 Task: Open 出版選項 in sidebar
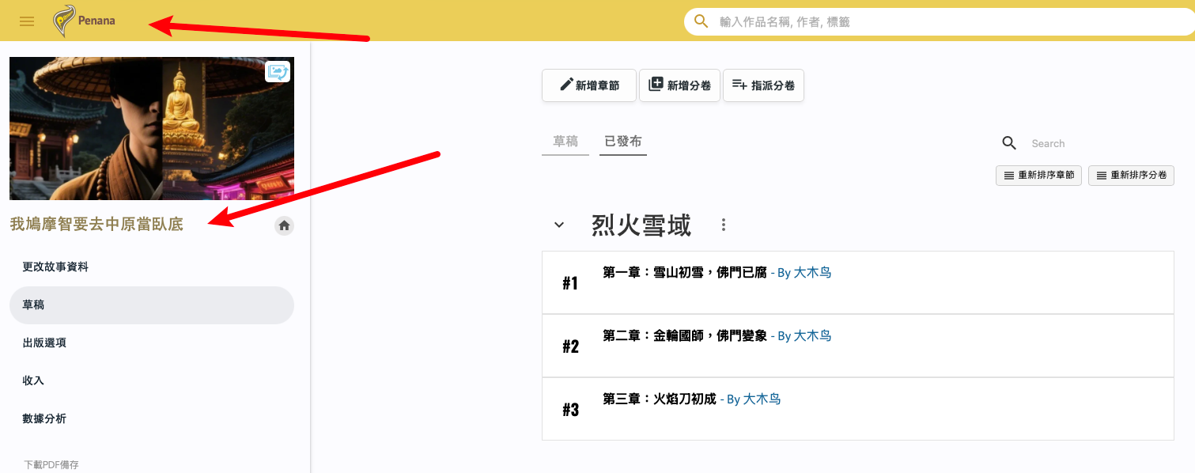click(152, 342)
